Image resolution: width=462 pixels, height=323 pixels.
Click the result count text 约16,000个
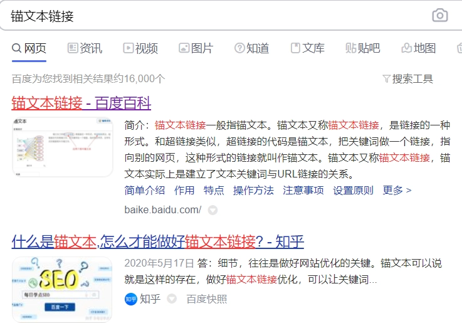coord(139,78)
